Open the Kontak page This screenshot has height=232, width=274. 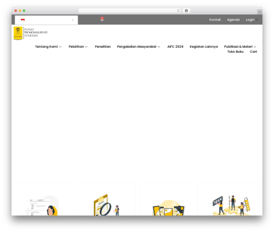(x=215, y=20)
